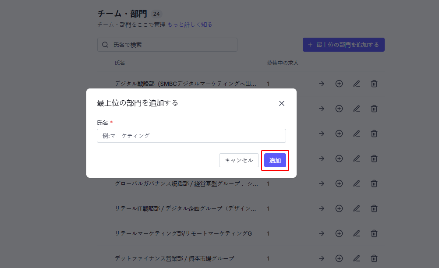Delete the グローバルガバナンス統括部 row via trash
Image resolution: width=439 pixels, height=268 pixels.
coord(374,183)
